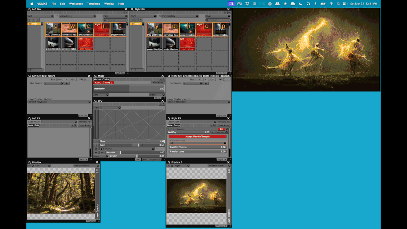This screenshot has height=229, width=407.
Task: Open the Workspace menu
Action: coord(76,4)
